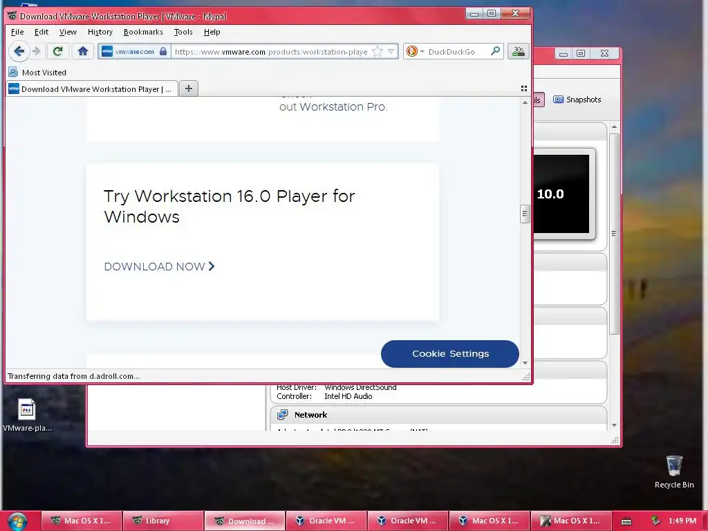This screenshot has width=708, height=531.
Task: Click the Windows DirectSound host driver text
Action: 360,387
